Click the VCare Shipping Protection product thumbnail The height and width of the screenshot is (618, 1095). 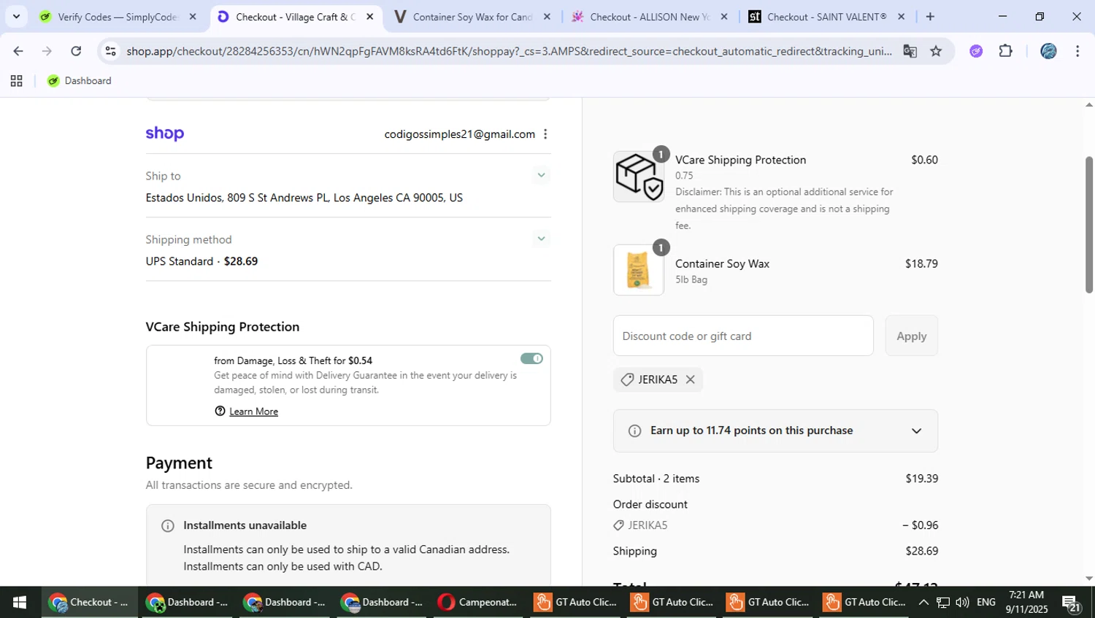click(x=639, y=177)
